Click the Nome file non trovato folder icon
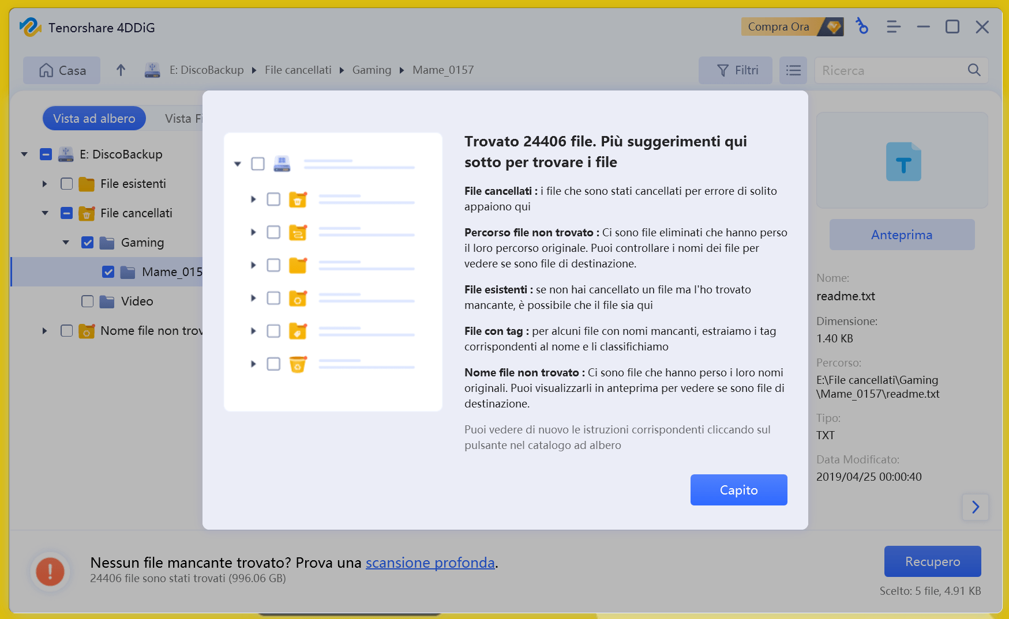1009x619 pixels. coord(87,331)
